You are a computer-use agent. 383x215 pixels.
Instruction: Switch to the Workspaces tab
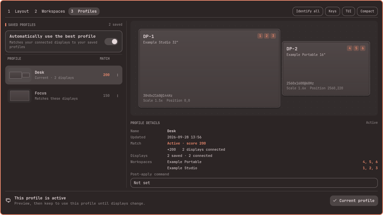(x=50, y=11)
